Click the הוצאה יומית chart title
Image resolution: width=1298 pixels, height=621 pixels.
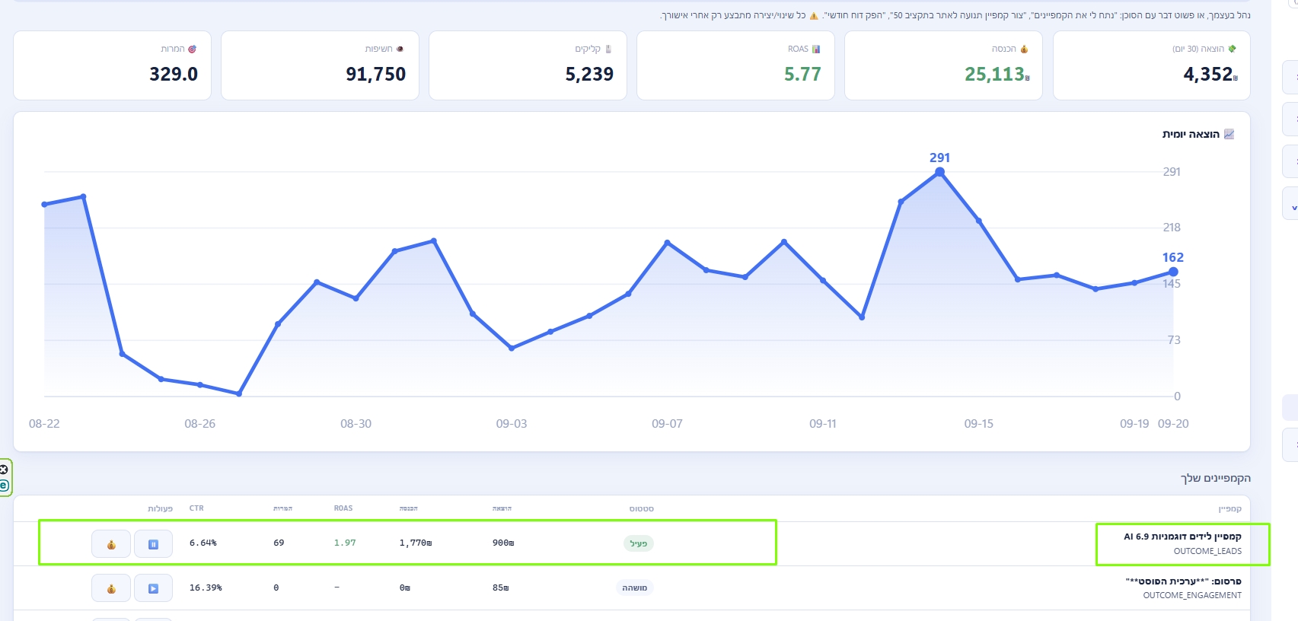point(1191,134)
